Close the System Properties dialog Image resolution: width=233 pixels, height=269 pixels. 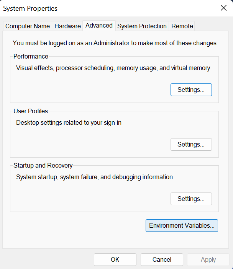[223, 8]
